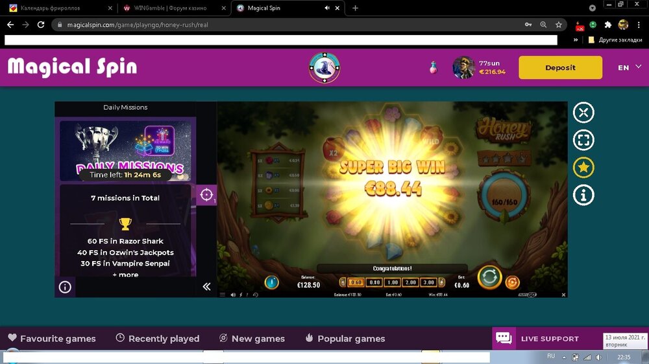The image size is (649, 364).
Task: Start autoplay with the orange round button
Action: tap(512, 282)
